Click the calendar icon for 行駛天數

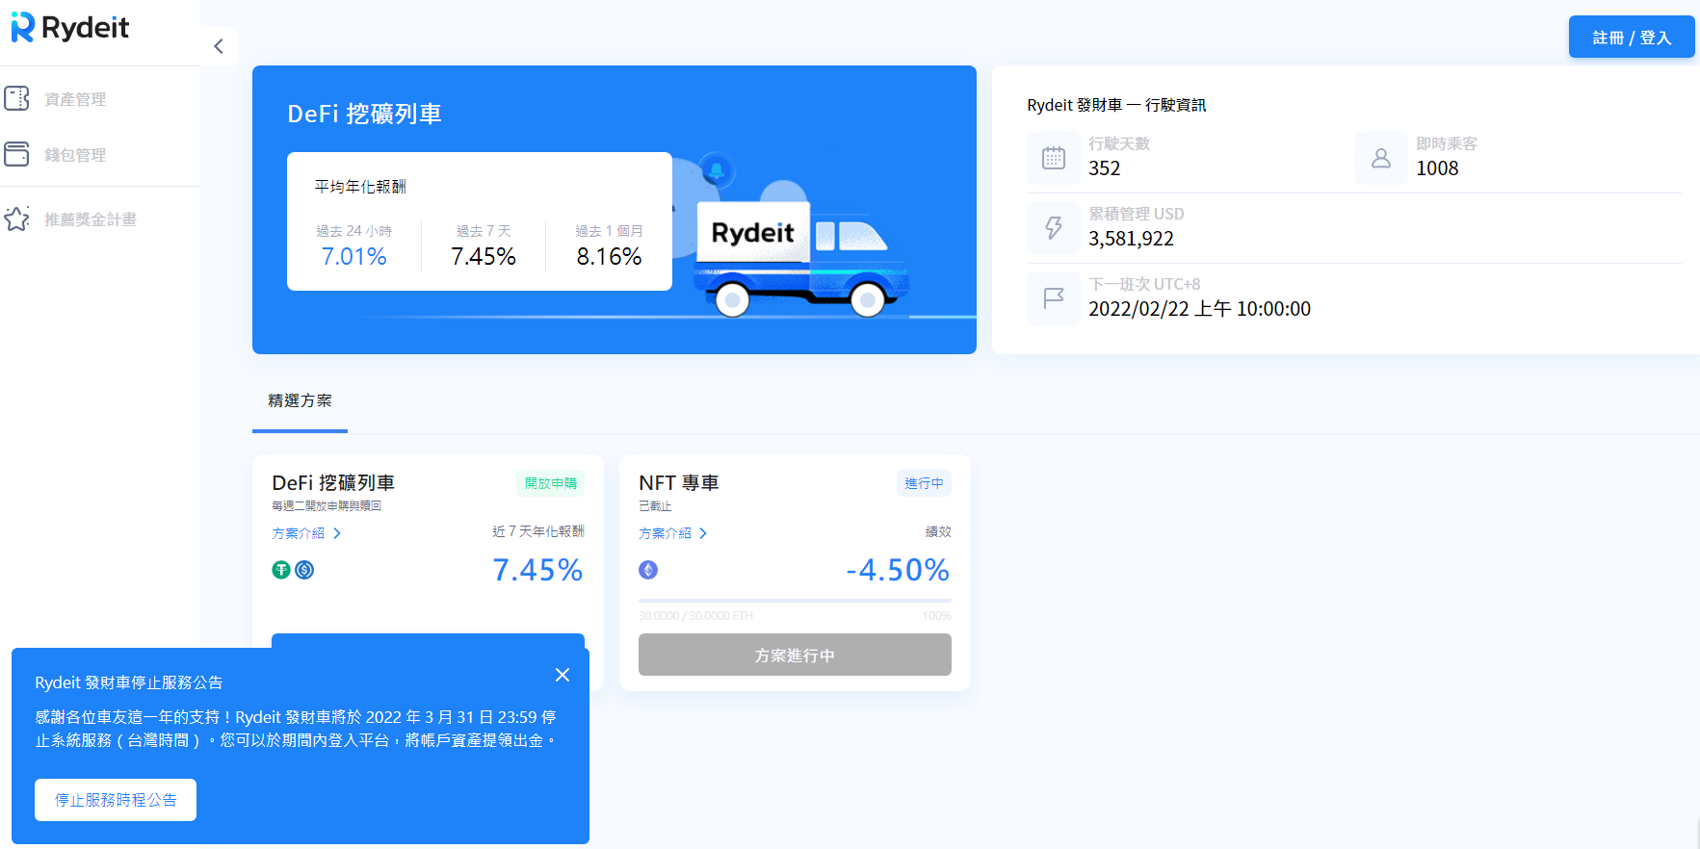[1054, 158]
